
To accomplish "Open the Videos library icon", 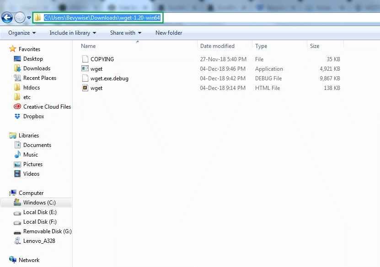I will (17, 173).
